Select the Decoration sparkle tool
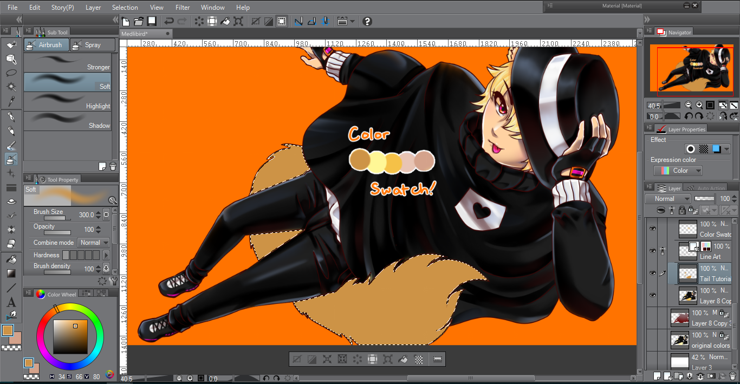This screenshot has height=384, width=740. click(x=11, y=173)
